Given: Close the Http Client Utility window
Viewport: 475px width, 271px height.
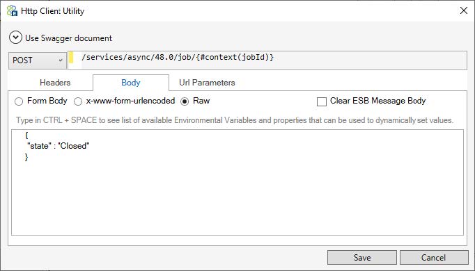Looking at the screenshot, I should point(463,10).
